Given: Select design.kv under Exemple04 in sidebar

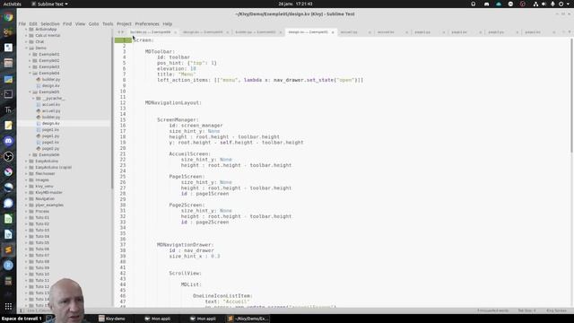Looking at the screenshot, I should [51, 86].
